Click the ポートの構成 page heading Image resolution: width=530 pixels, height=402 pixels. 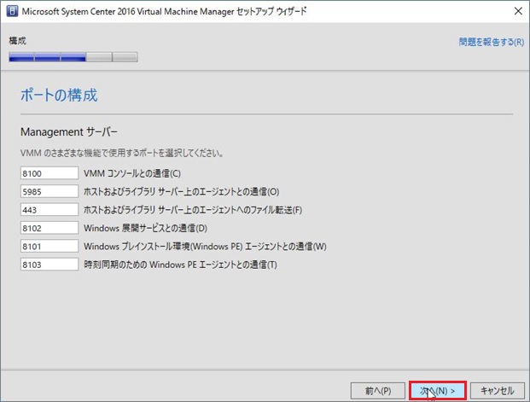point(65,95)
